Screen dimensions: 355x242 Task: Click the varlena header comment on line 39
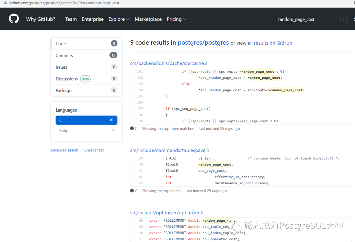(x=294, y=158)
